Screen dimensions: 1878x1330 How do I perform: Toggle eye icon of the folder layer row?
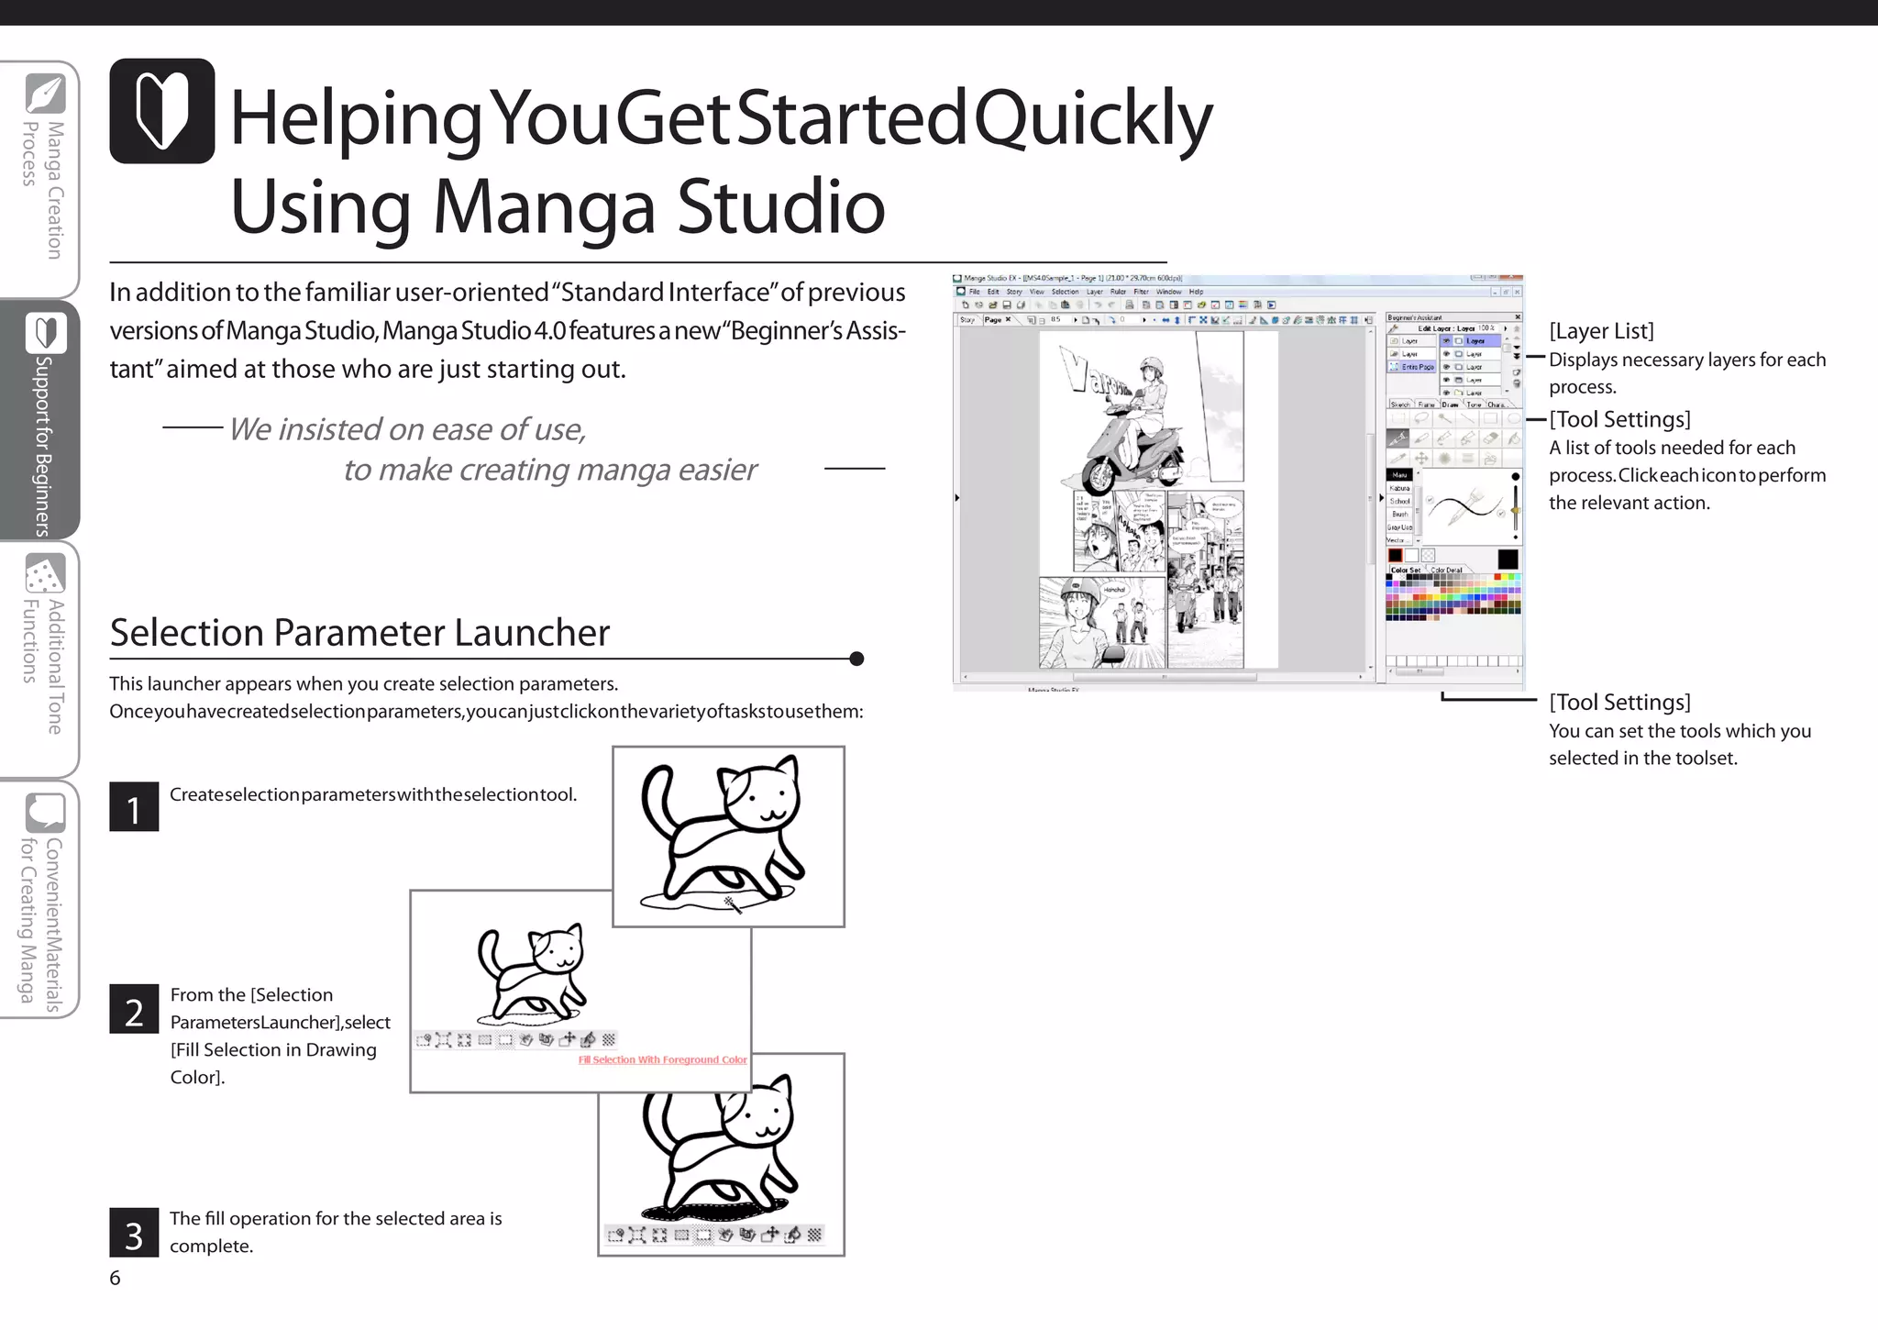tap(1446, 393)
